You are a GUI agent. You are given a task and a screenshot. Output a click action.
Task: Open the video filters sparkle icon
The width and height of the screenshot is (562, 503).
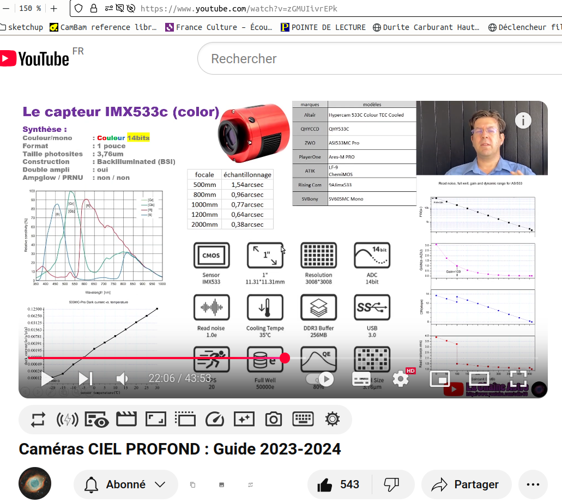244,420
